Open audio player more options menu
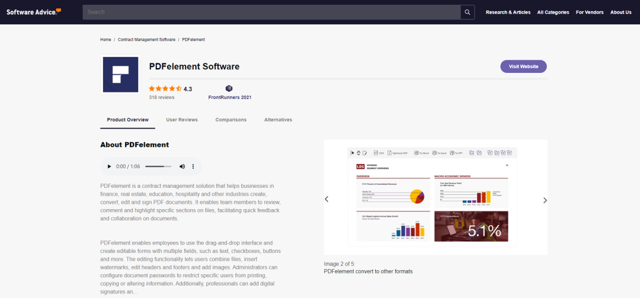The height and width of the screenshot is (298, 640). (x=193, y=167)
